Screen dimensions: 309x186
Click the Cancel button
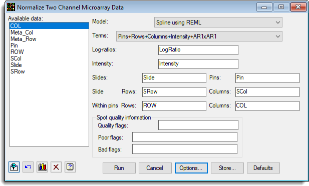155,168
